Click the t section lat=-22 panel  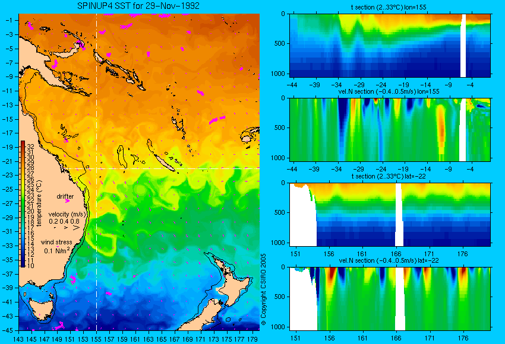tap(390, 215)
